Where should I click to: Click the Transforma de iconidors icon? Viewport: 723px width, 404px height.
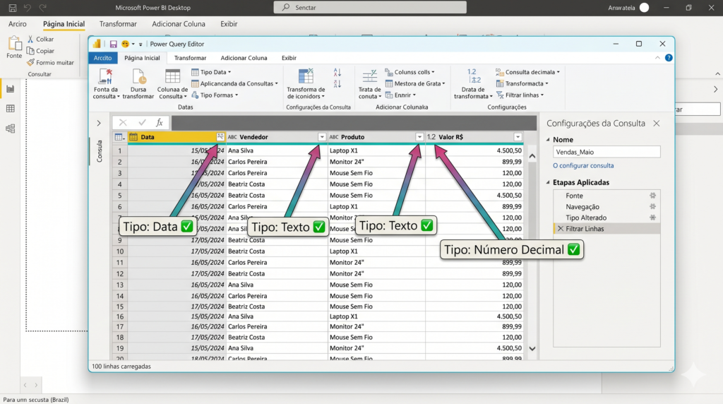tap(306, 76)
